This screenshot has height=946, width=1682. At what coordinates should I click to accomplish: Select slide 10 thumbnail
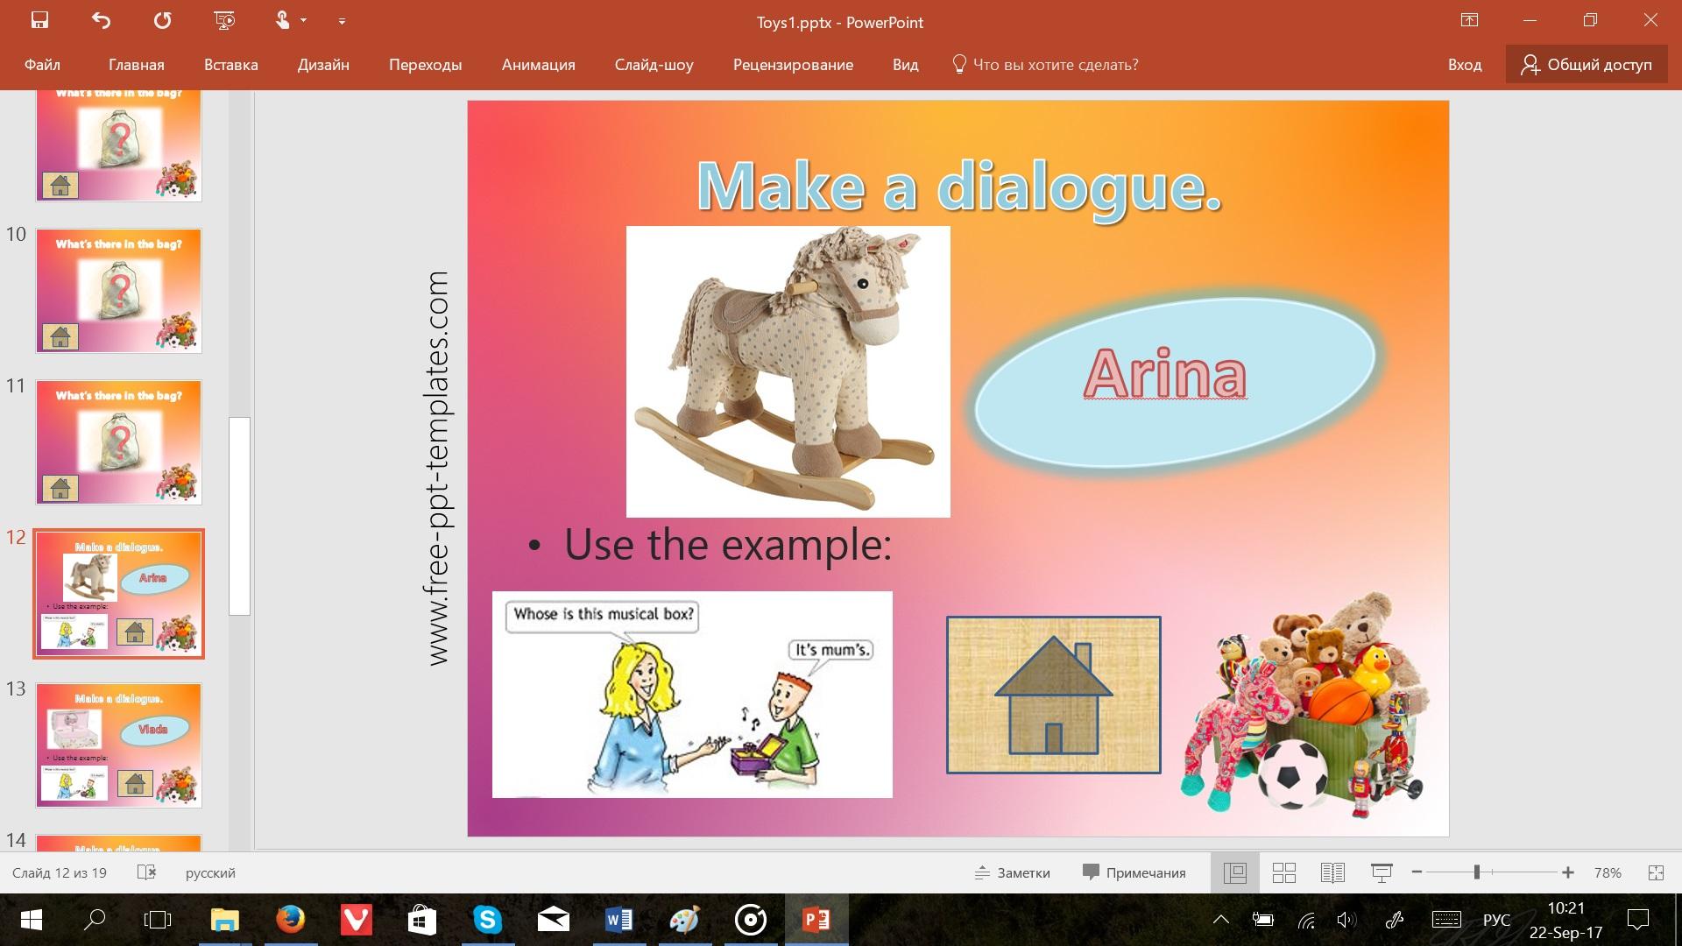[x=119, y=291]
